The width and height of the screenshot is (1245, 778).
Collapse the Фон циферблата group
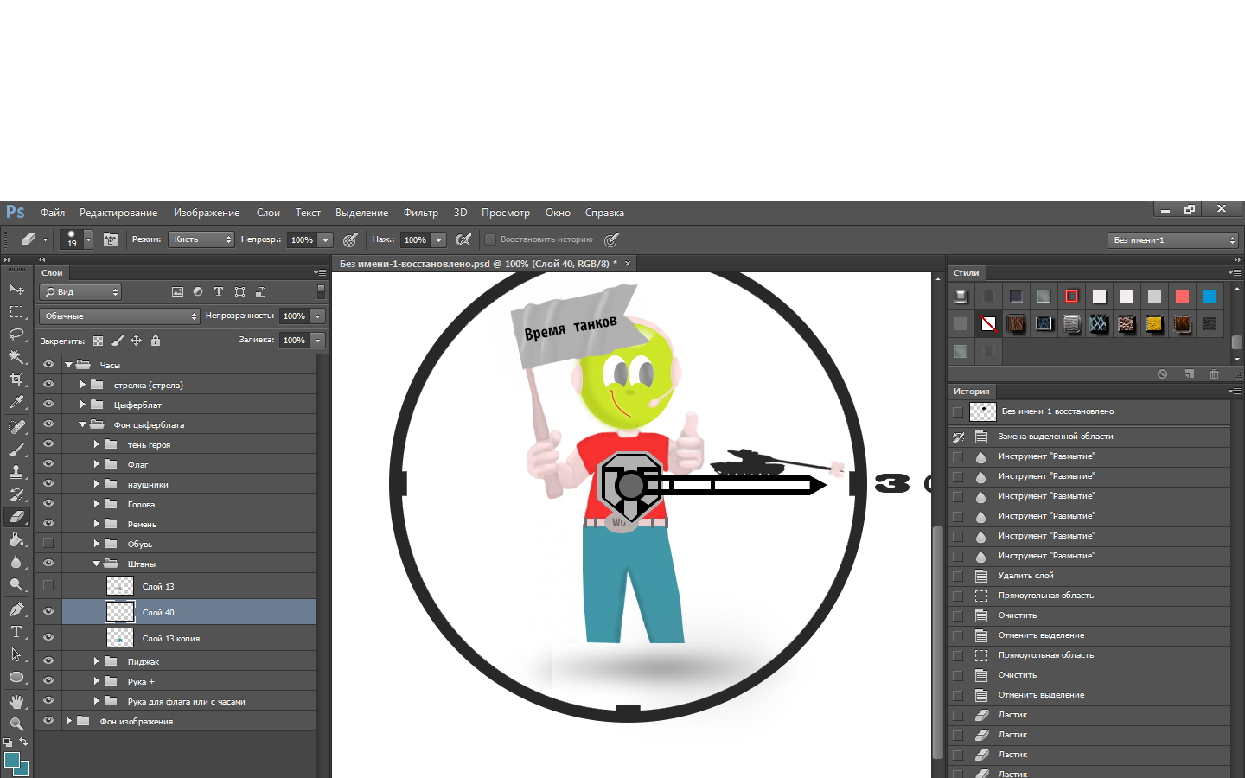pyautogui.click(x=83, y=424)
